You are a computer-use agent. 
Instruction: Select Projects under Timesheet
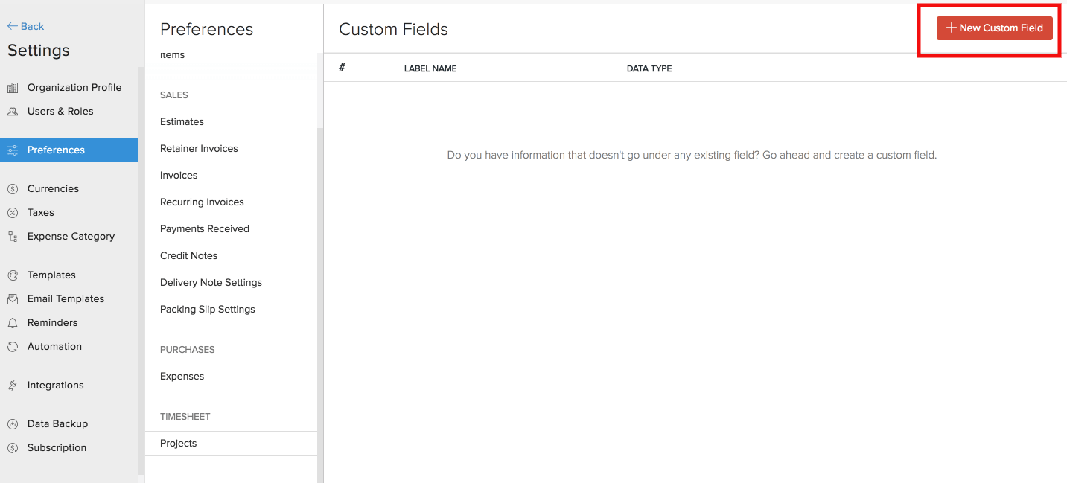179,444
